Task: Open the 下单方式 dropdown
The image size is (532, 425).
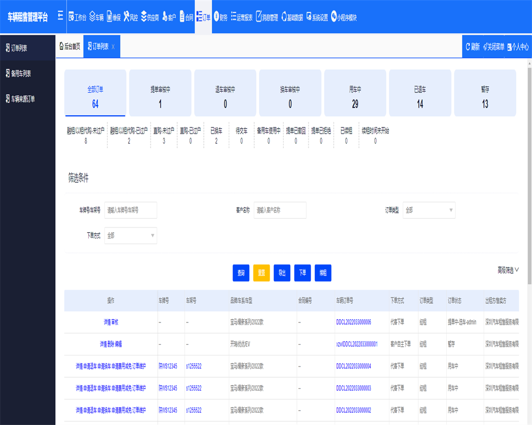Action: coord(131,235)
